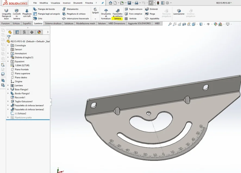241x173 pixels.
Task: Toggle the Distendi unfold command
Action: pyautogui.click(x=151, y=9)
